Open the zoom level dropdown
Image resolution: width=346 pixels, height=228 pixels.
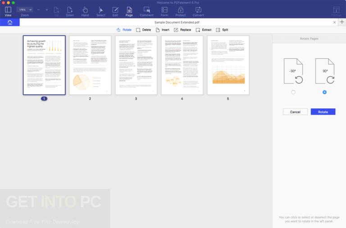[25, 9]
